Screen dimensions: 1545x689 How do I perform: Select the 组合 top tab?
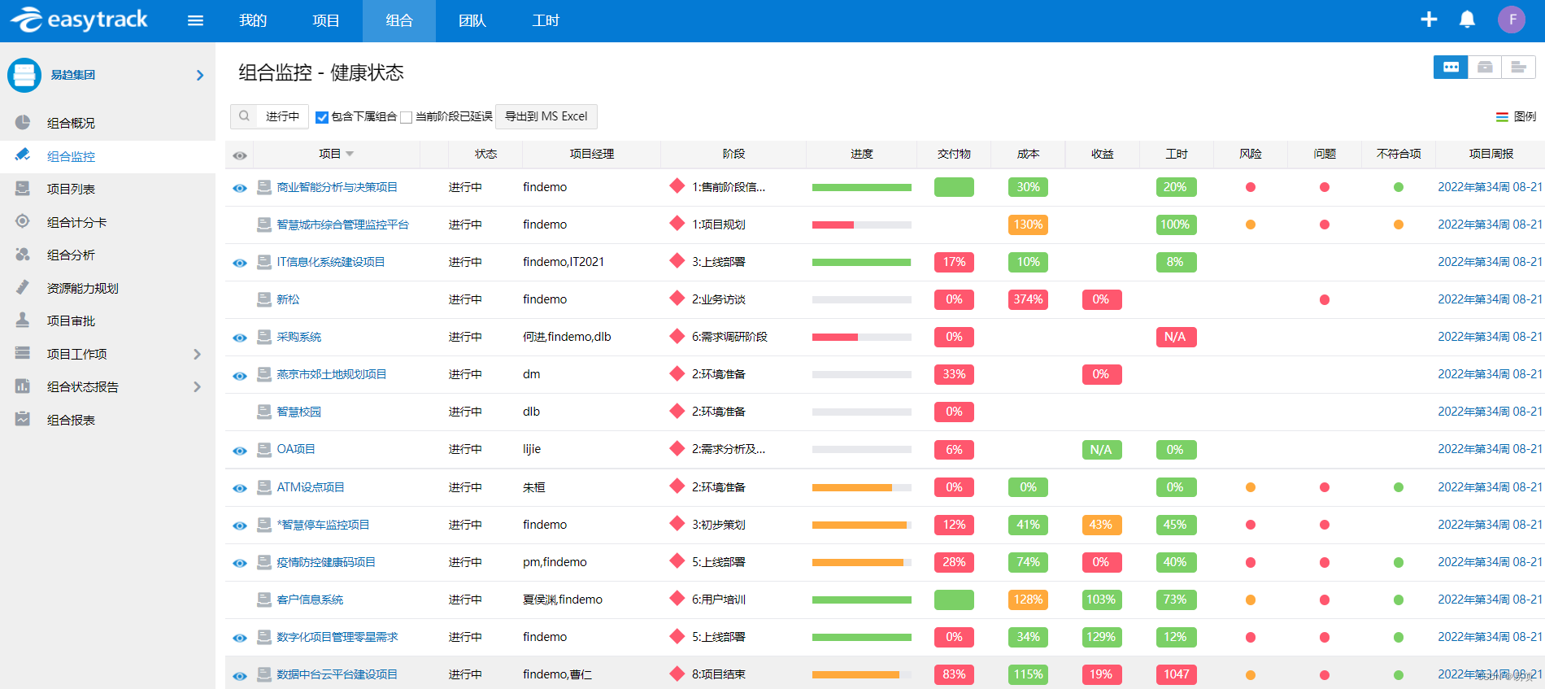pyautogui.click(x=399, y=20)
